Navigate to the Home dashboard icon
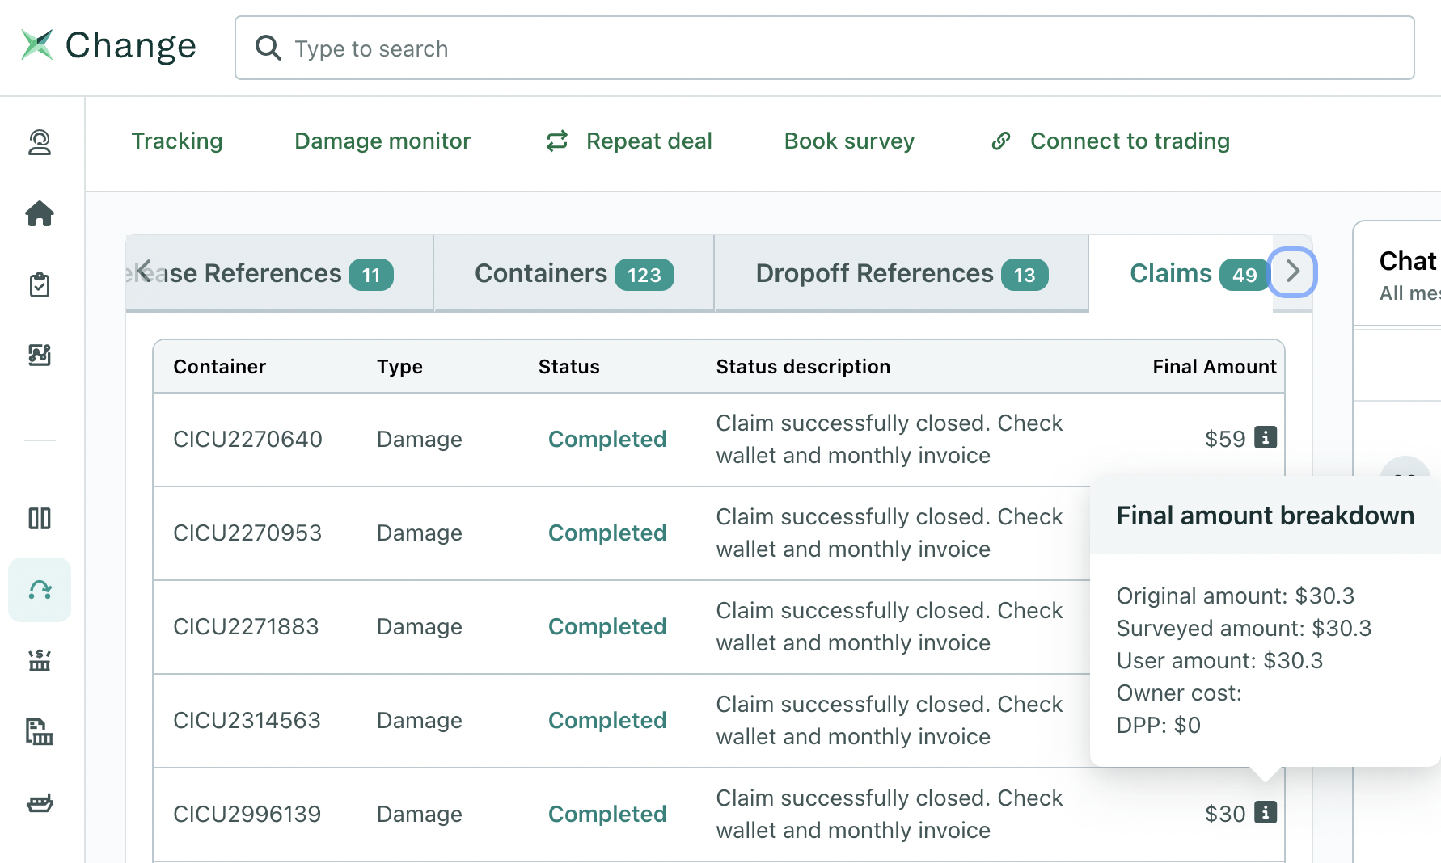 [x=40, y=214]
